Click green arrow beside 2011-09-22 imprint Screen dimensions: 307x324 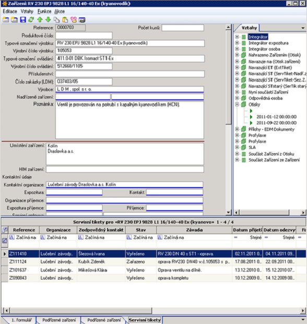[251, 123]
